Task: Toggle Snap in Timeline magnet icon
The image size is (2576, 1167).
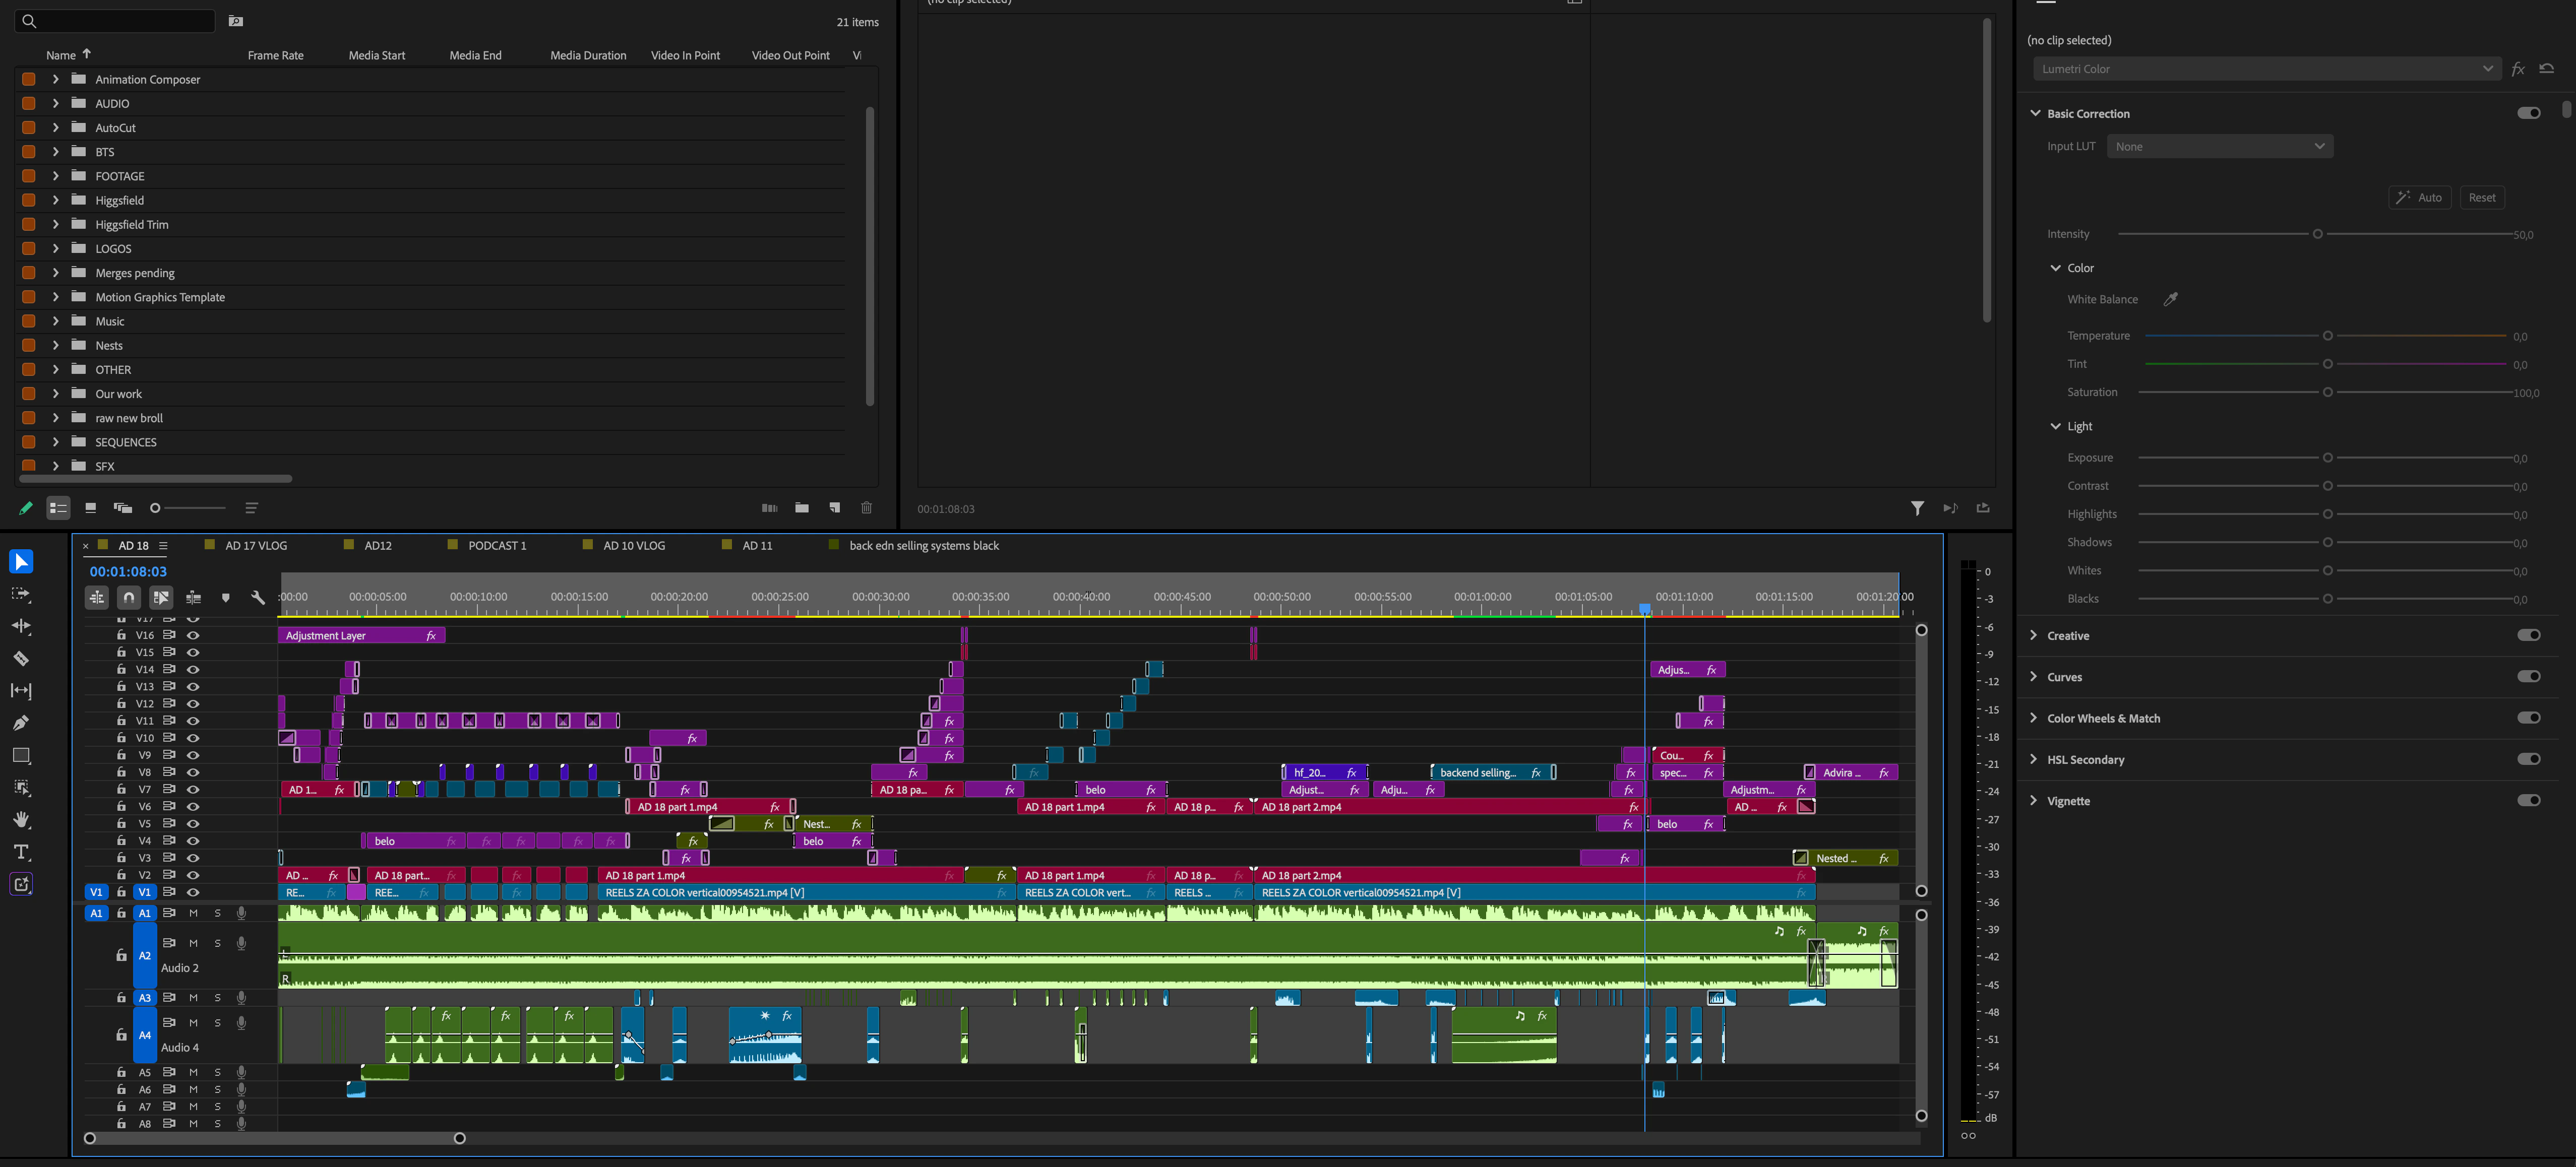Action: tap(129, 598)
